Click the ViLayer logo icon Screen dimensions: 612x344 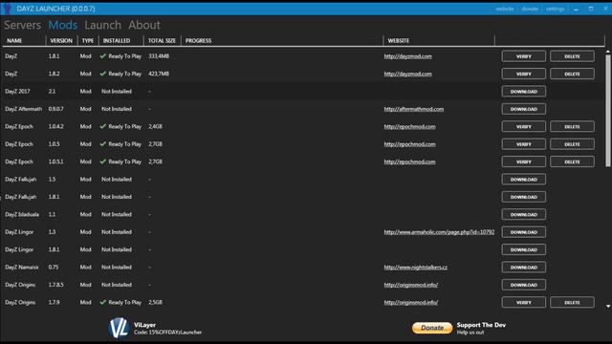coord(119,328)
